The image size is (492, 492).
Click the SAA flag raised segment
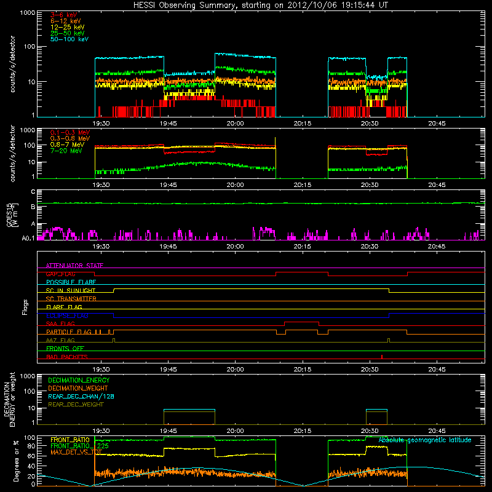(301, 322)
